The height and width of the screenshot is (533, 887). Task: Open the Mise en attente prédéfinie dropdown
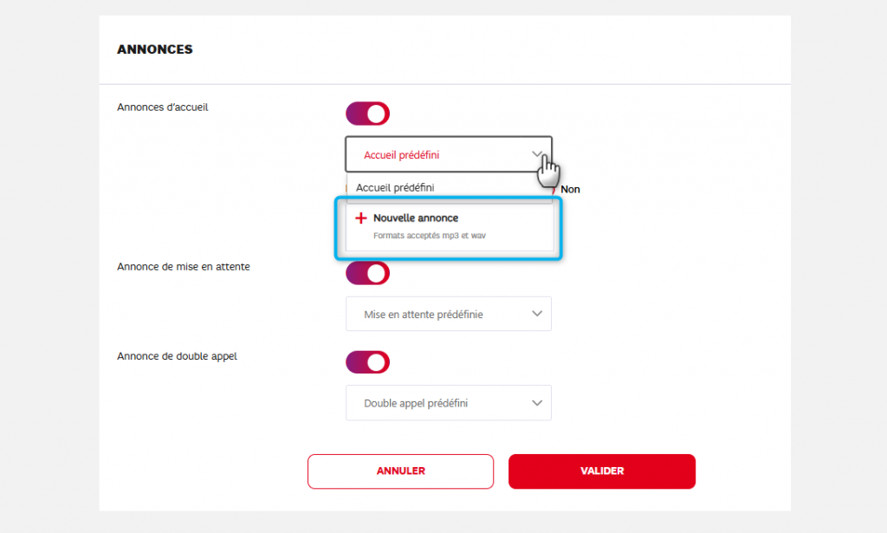(448, 314)
